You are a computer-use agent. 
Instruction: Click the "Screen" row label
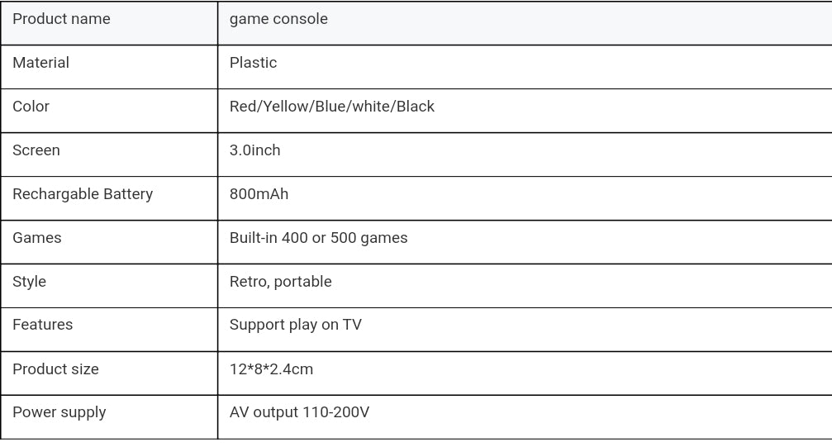click(x=36, y=150)
